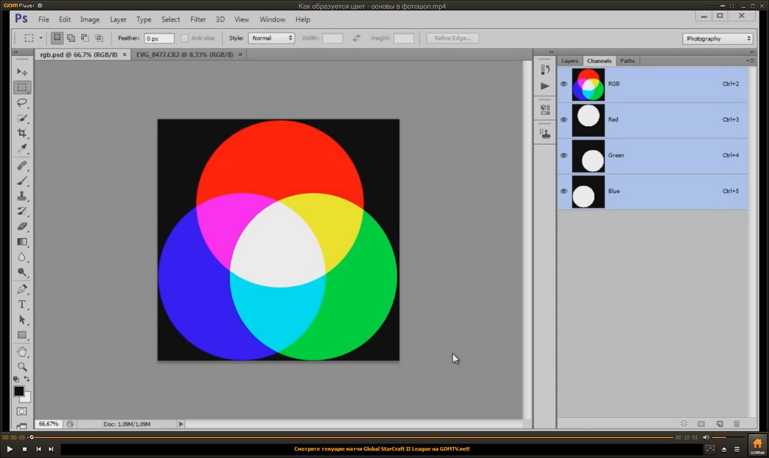Switch to the Layers tab

pos(569,61)
